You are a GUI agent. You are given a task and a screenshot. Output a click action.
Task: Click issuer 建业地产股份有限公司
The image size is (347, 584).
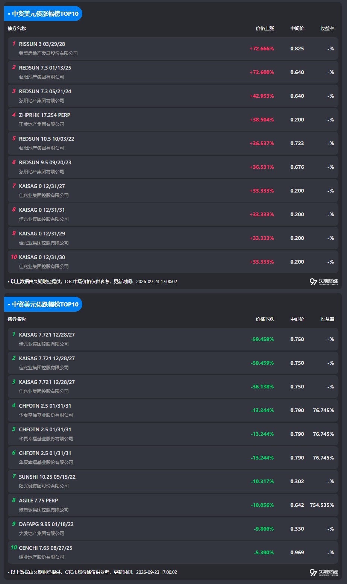42,557
